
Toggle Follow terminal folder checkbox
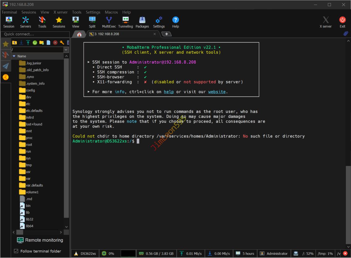click(x=16, y=251)
